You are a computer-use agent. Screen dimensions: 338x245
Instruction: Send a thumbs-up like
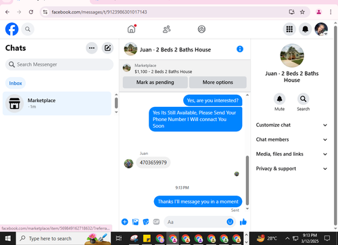point(243,222)
